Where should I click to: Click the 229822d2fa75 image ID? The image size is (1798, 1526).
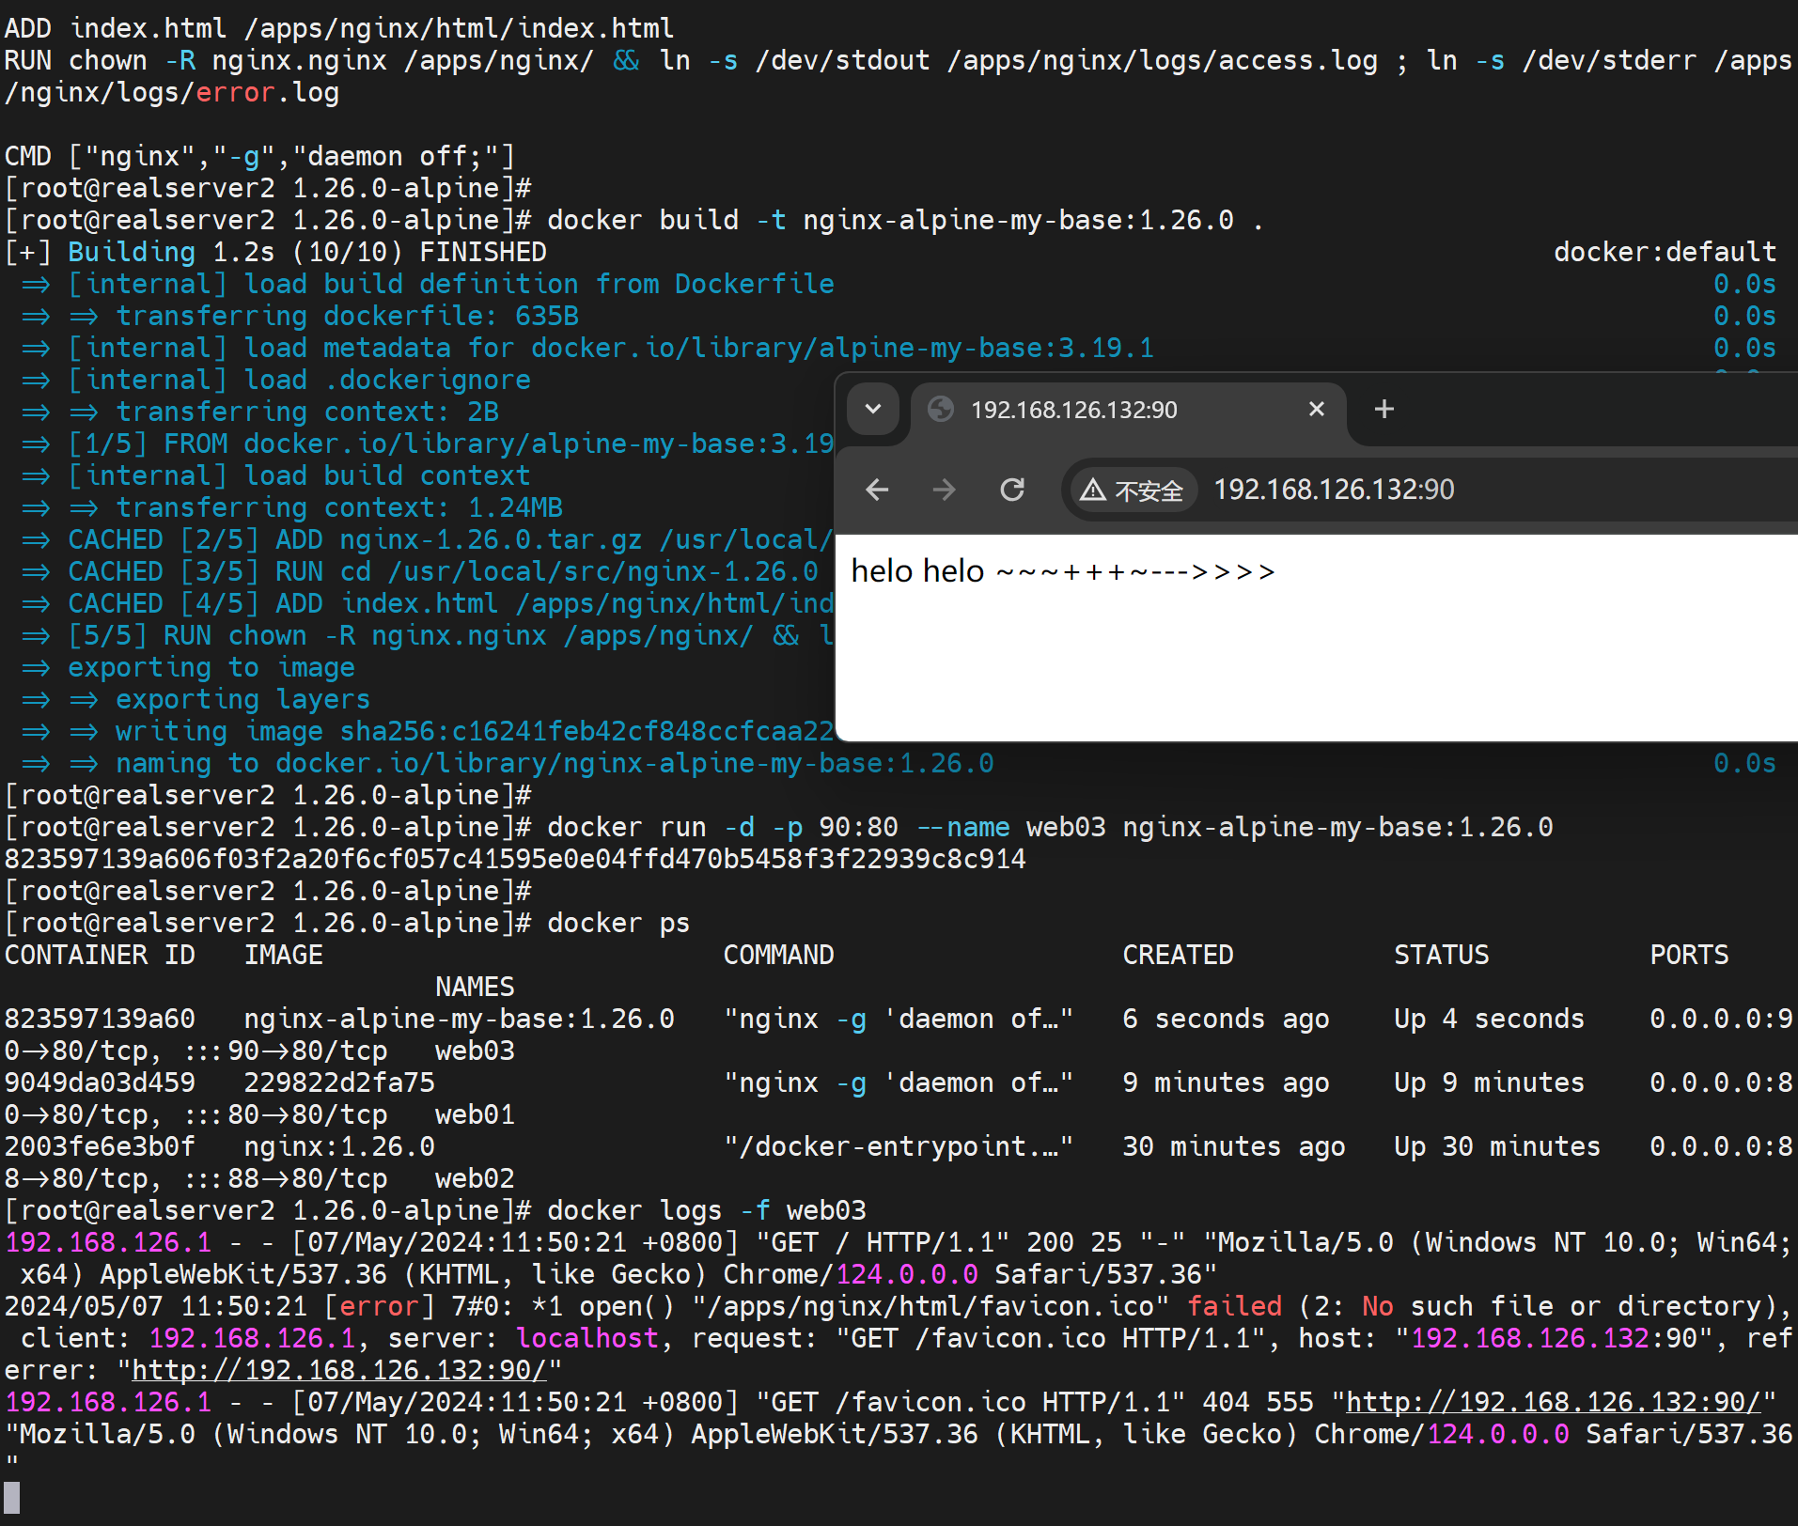[339, 1082]
